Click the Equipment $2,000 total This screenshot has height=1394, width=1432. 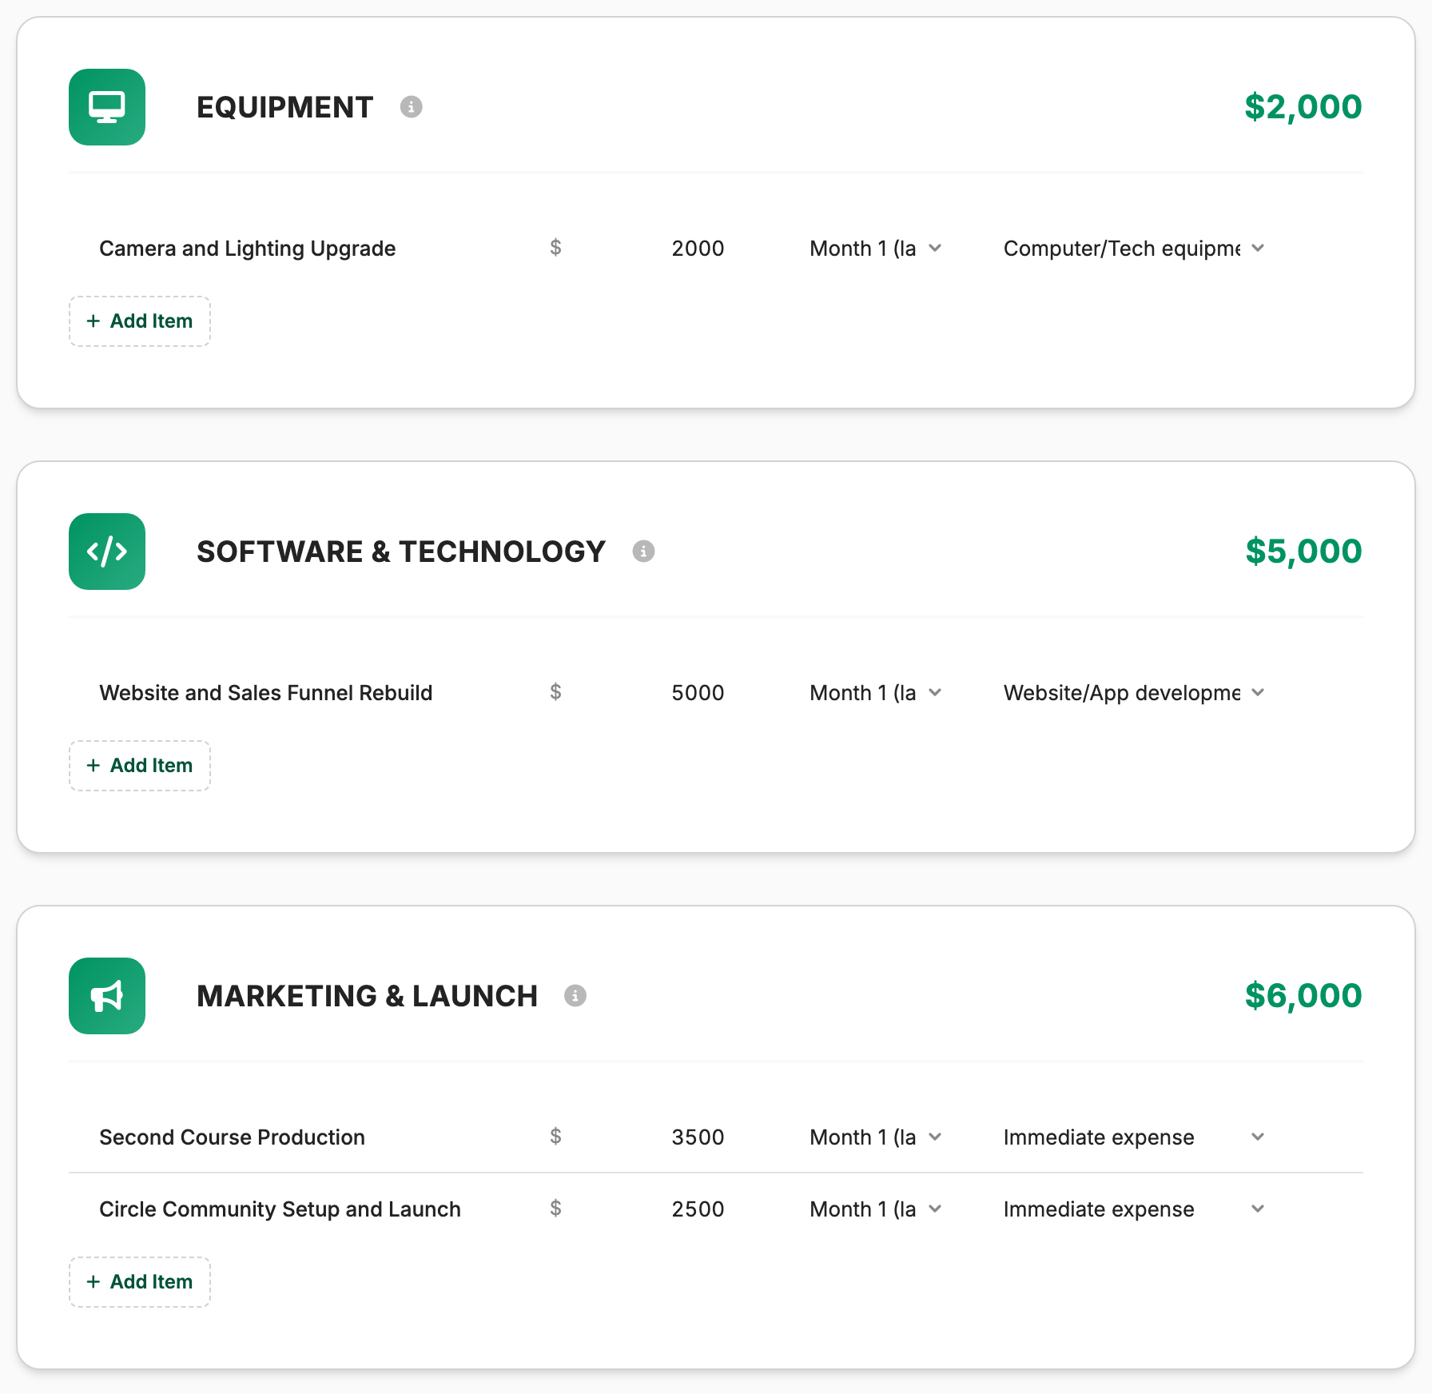point(1303,107)
